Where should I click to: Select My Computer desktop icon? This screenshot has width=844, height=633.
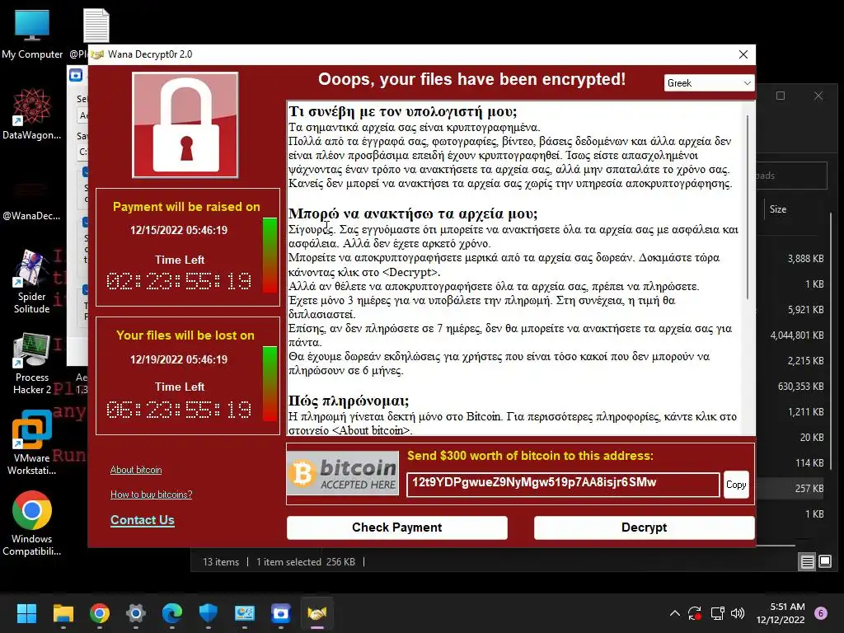point(32,34)
